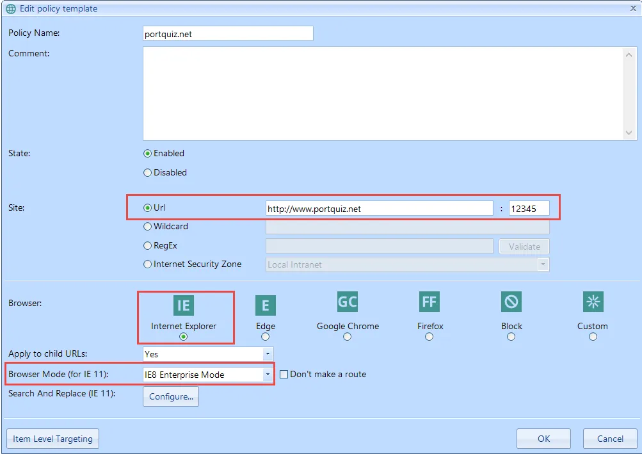Image resolution: width=642 pixels, height=454 pixels.
Task: Click the Wildcard text field
Action: [407, 227]
